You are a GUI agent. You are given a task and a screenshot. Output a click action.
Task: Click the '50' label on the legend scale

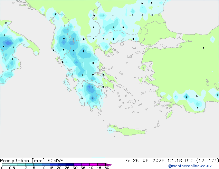[x=107, y=168]
